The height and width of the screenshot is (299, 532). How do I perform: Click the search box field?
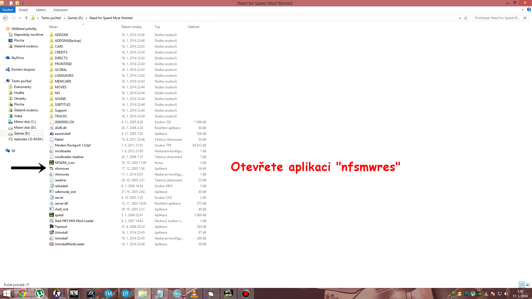(x=497, y=18)
